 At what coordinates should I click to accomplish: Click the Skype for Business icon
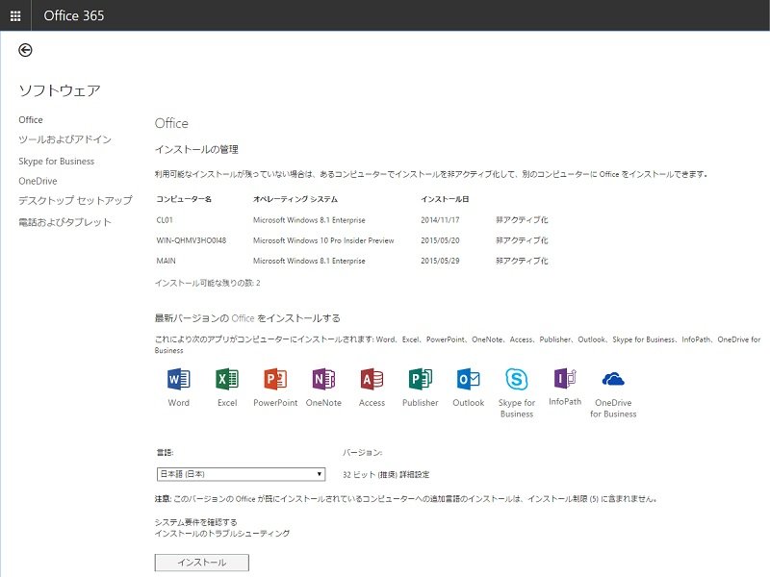[517, 379]
